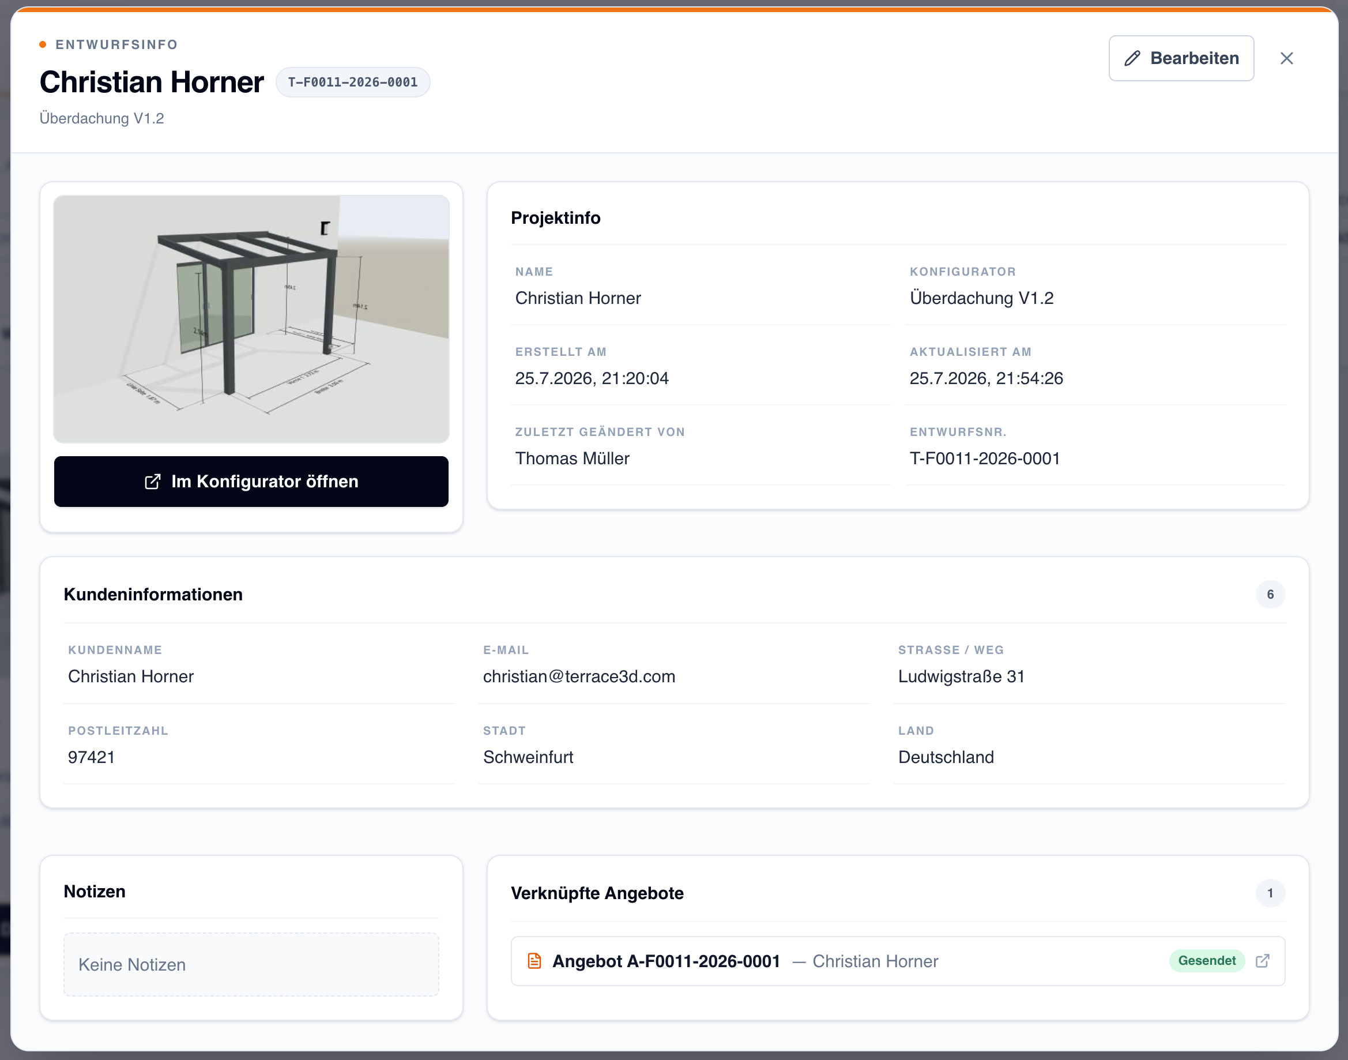Viewport: 1348px width, 1060px height.
Task: Close the Entwurfsinfo dialog with X
Action: click(1286, 58)
